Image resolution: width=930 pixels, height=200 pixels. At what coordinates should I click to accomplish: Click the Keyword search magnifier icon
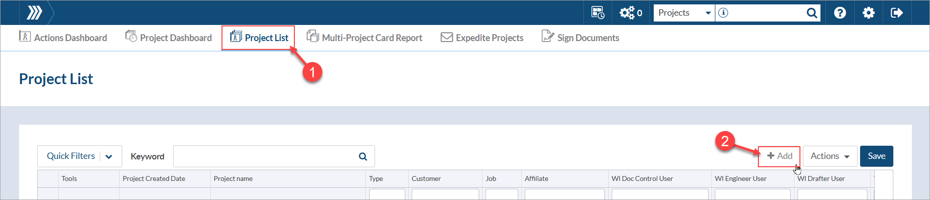coord(363,156)
